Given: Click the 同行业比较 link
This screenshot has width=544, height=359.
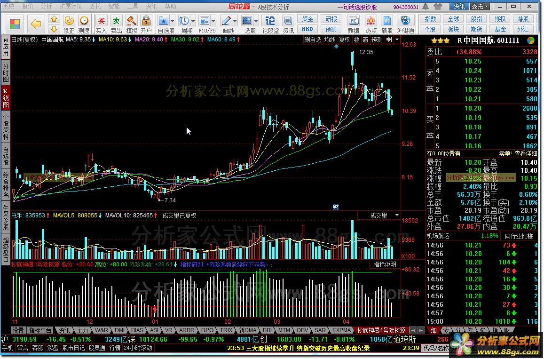Looking at the screenshot, I should pyautogui.click(x=519, y=237).
